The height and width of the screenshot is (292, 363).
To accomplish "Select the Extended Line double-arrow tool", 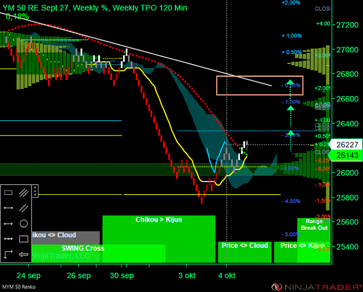I will [8, 239].
